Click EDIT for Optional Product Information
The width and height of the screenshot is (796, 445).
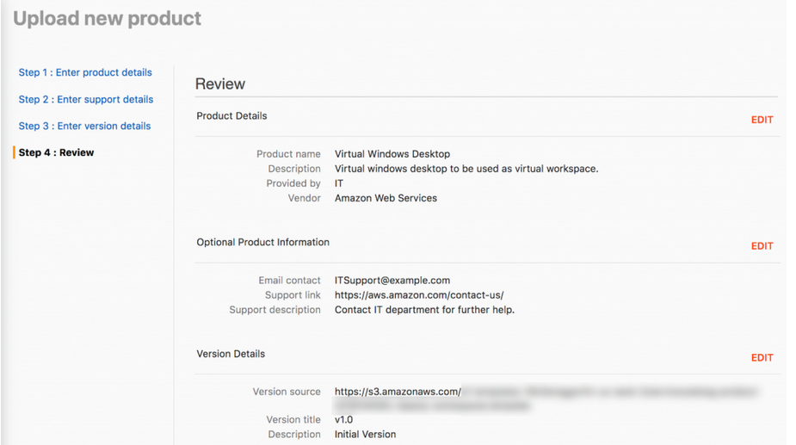pos(762,246)
